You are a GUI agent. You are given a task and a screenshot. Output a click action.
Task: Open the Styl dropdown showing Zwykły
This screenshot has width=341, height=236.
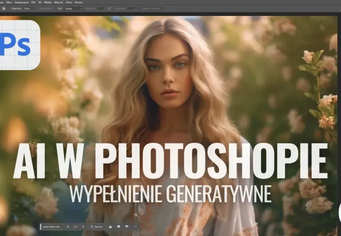tap(73, 8)
